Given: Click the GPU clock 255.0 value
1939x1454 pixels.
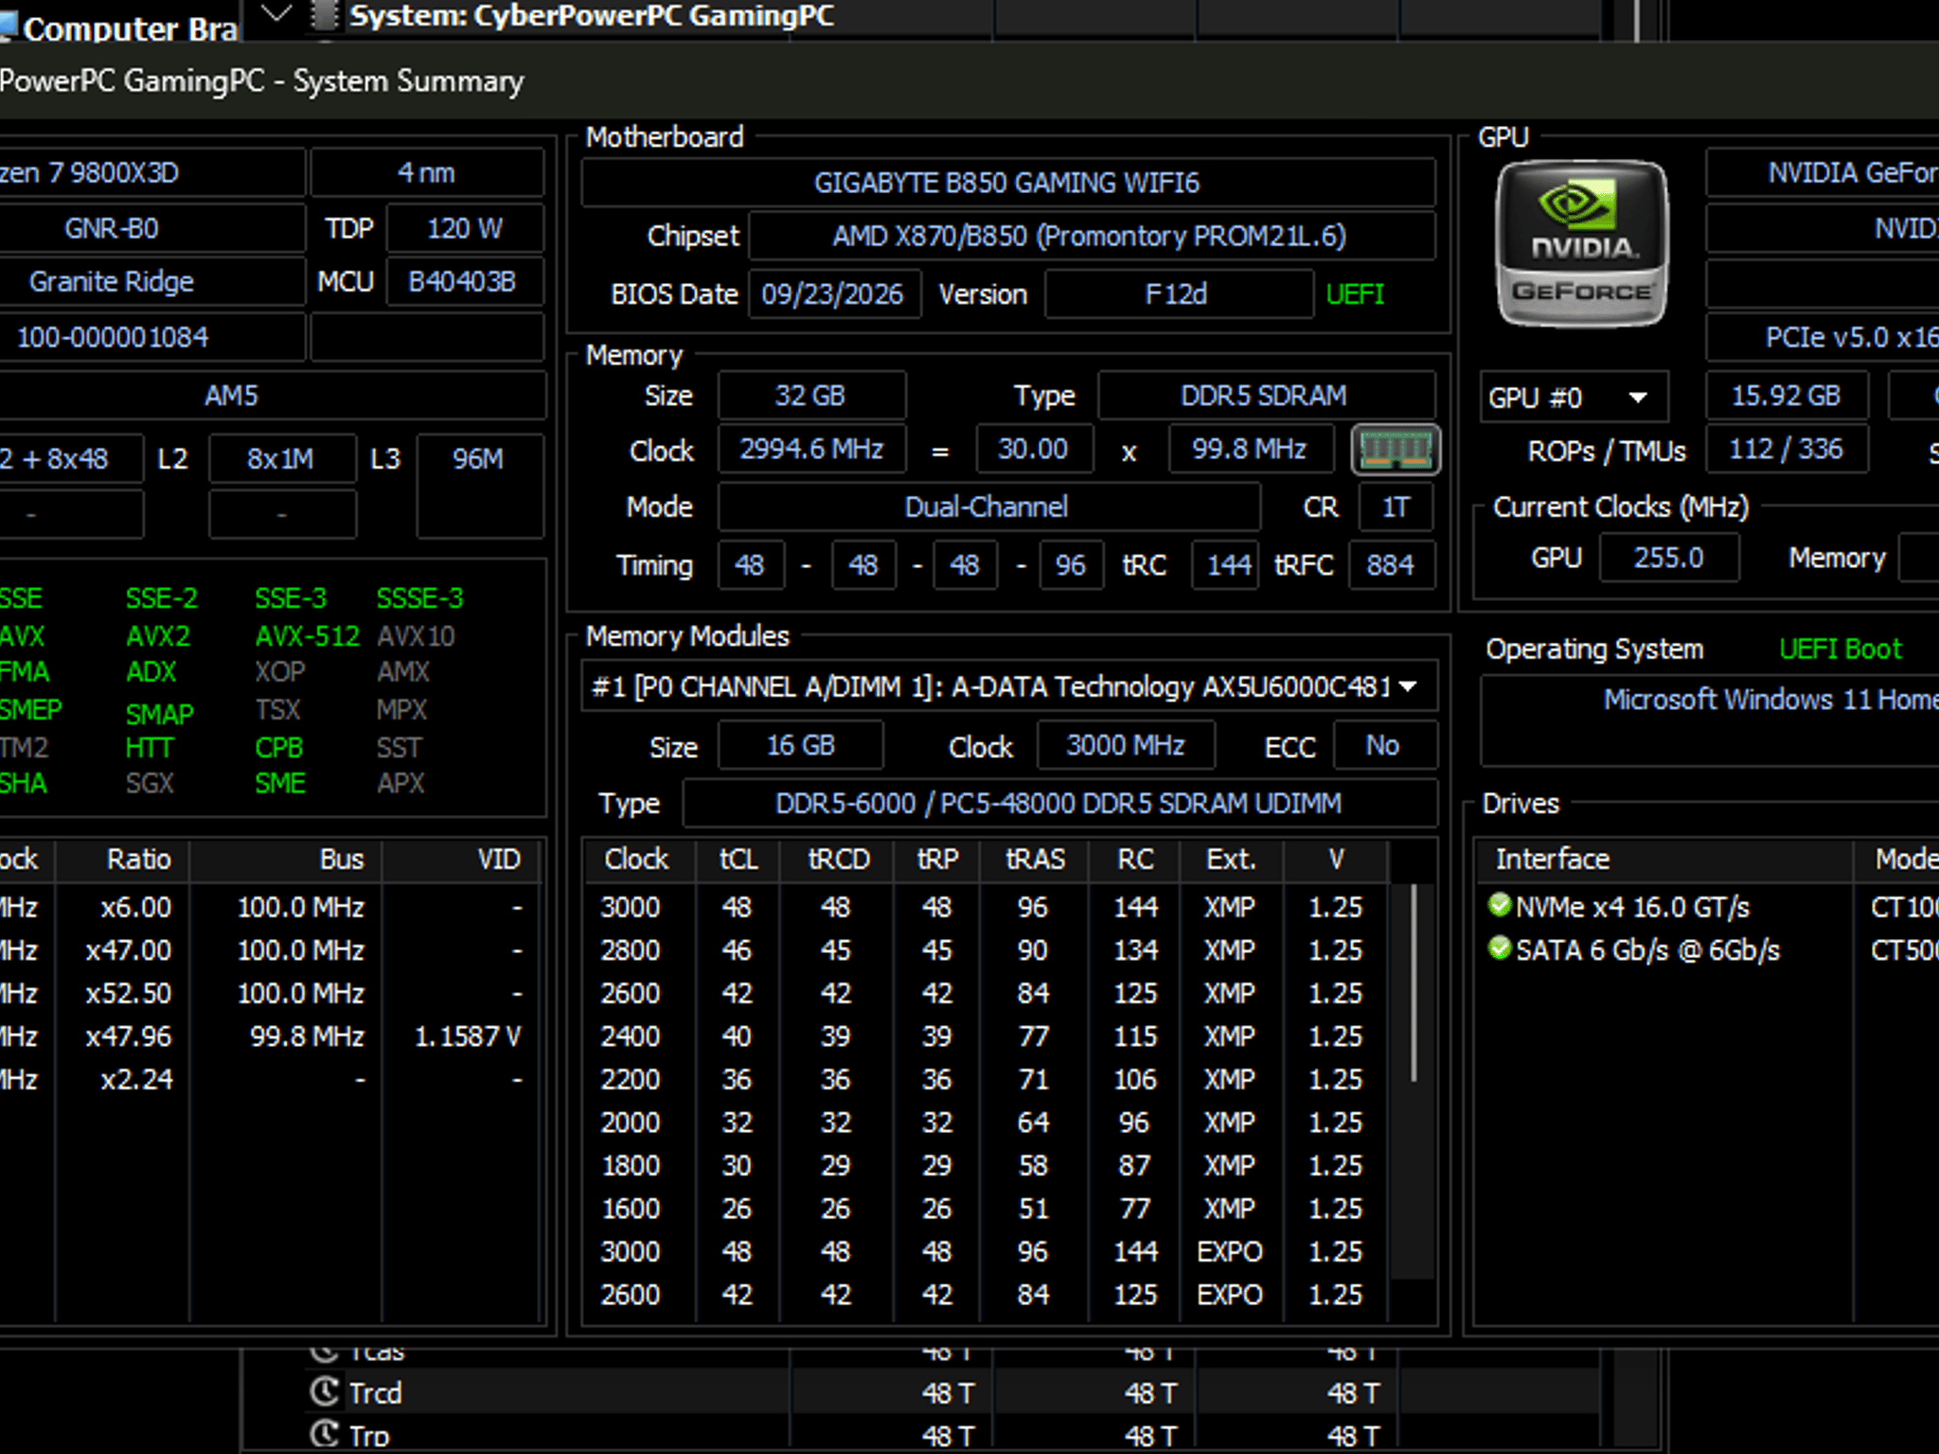Looking at the screenshot, I should (x=1669, y=558).
